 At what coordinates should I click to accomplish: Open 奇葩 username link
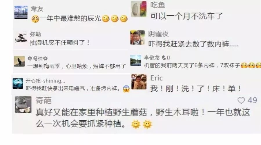click(43, 100)
